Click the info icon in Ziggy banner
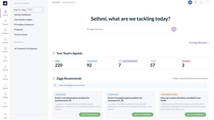This screenshot has width=214, height=120. point(55,85)
